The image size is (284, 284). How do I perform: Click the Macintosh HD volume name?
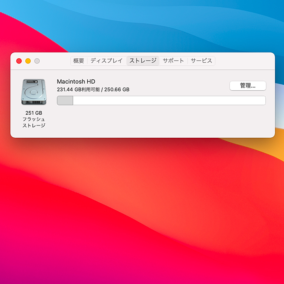76,82
